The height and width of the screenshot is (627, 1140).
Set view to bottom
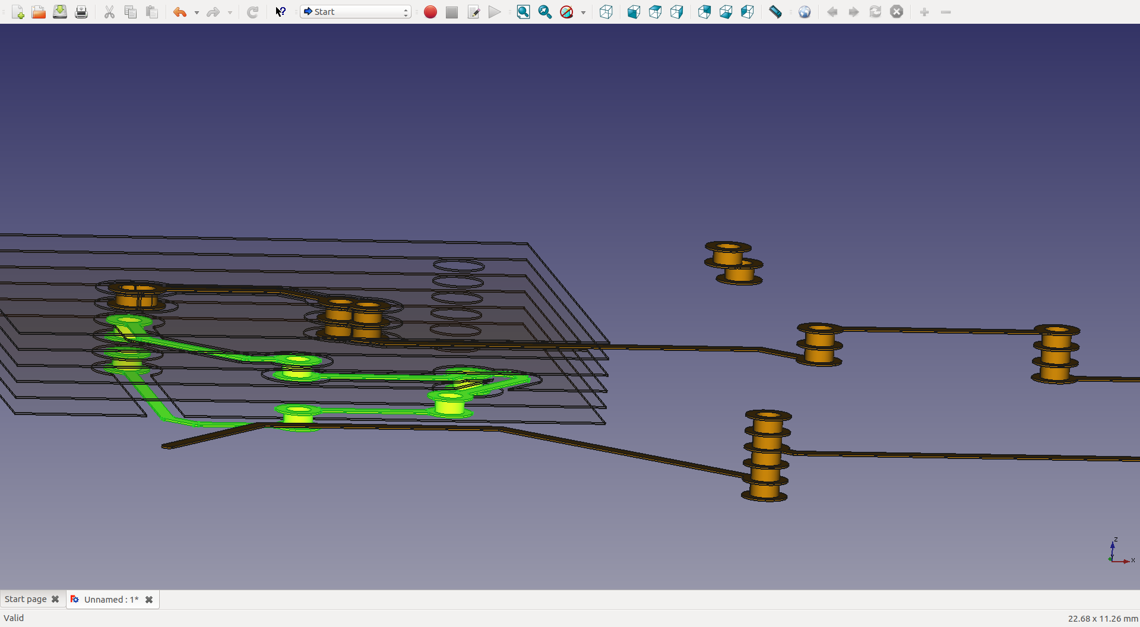coord(726,12)
